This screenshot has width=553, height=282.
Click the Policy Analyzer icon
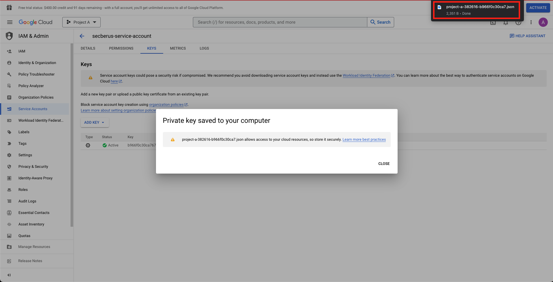tap(9, 86)
